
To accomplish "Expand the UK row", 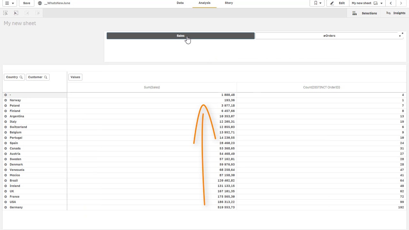I will point(5,191).
